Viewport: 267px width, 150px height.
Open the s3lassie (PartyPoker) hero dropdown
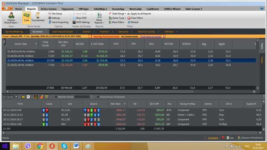click(x=11, y=18)
